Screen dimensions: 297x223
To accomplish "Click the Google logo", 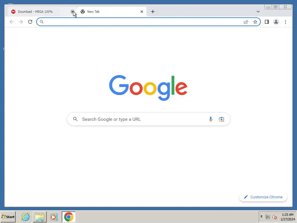I will click(x=148, y=88).
